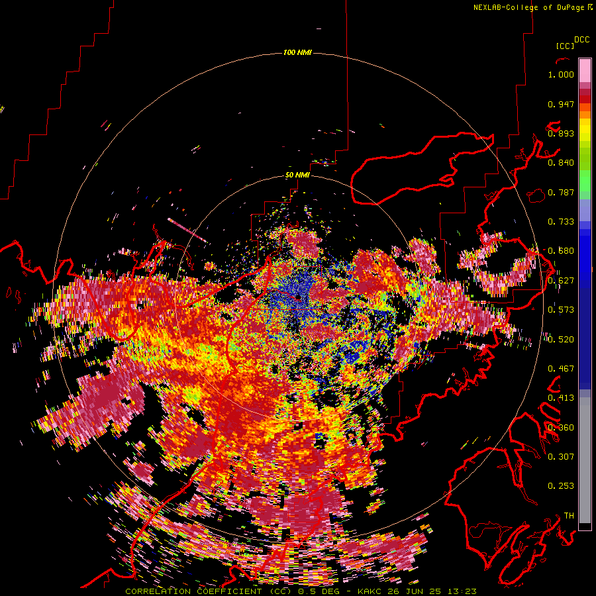Click the 0.893 legend value

point(561,133)
